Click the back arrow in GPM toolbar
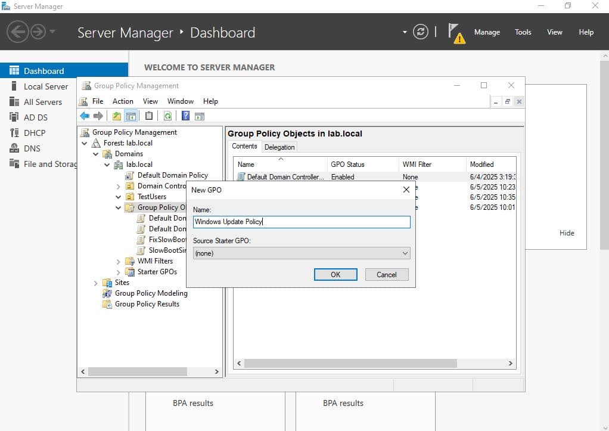 85,116
